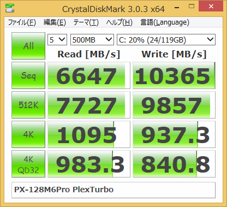This screenshot has width=227, height=207.
Task: Click the Write [MB/s] column header
Action: click(x=174, y=54)
